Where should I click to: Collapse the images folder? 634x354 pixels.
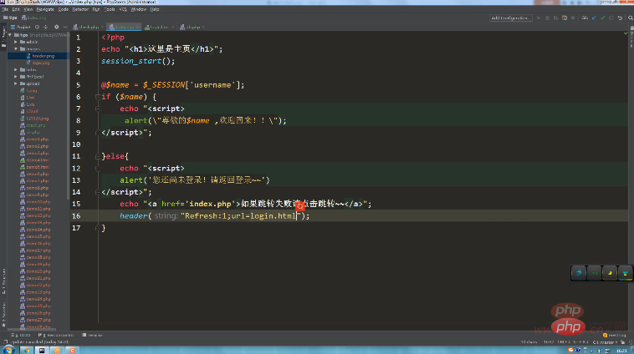coord(16,48)
